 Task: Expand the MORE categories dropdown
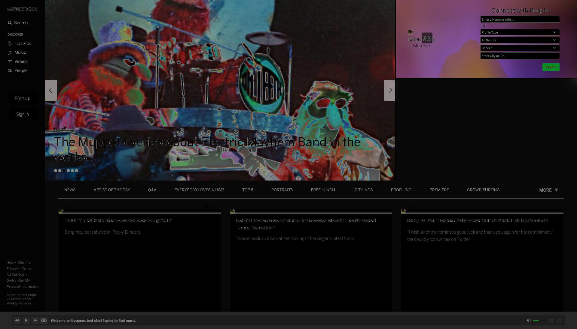548,190
